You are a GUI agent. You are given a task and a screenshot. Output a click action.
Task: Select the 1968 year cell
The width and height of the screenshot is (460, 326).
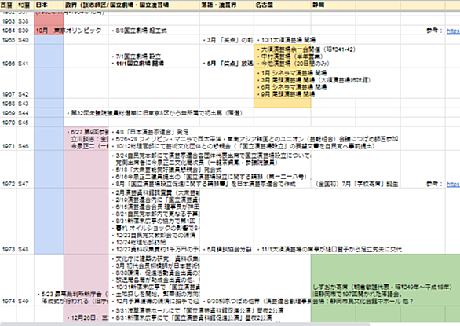(x=8, y=104)
